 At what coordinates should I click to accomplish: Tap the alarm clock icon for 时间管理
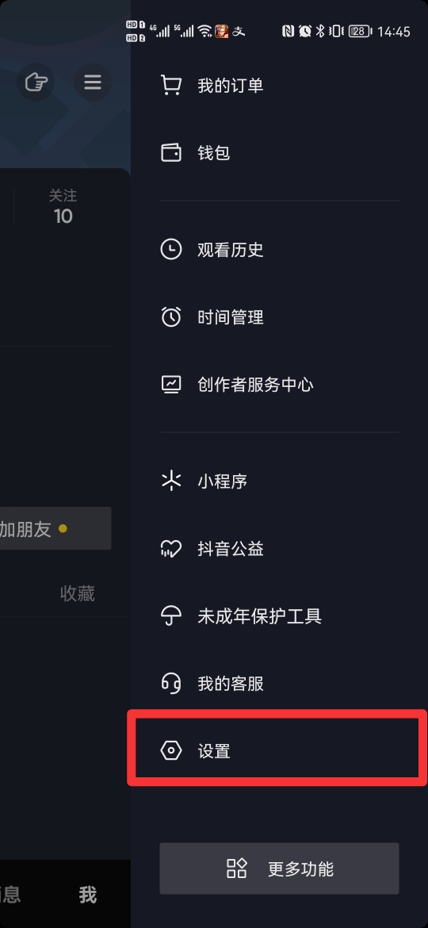[171, 316]
